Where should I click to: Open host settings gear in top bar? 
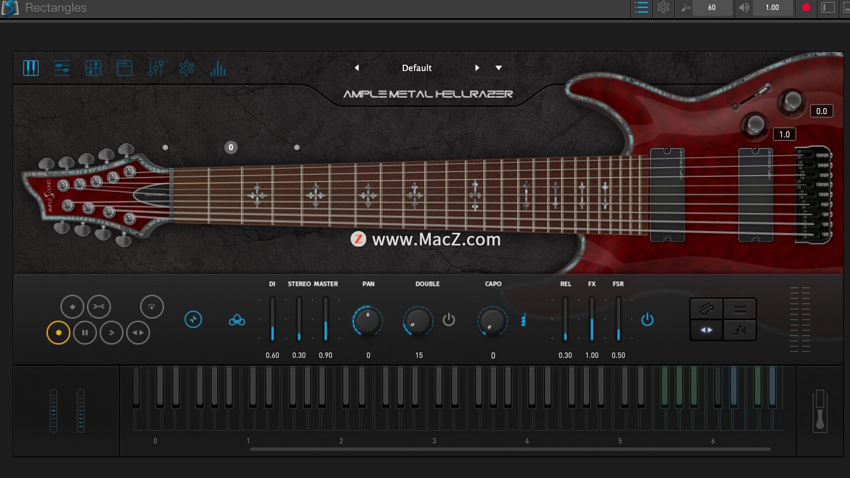point(663,8)
